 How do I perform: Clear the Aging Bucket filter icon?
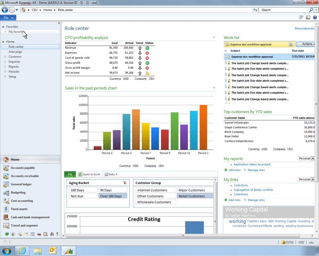tap(125, 183)
